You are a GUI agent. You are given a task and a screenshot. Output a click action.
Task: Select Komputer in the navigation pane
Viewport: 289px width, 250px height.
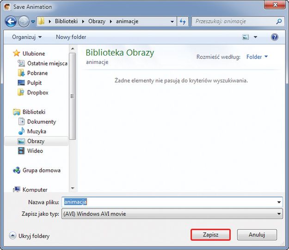tap(35, 190)
